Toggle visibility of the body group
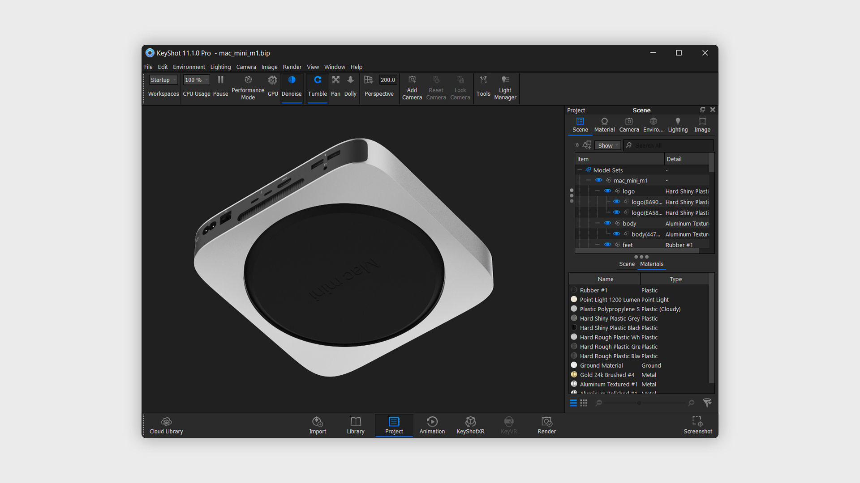 [607, 223]
